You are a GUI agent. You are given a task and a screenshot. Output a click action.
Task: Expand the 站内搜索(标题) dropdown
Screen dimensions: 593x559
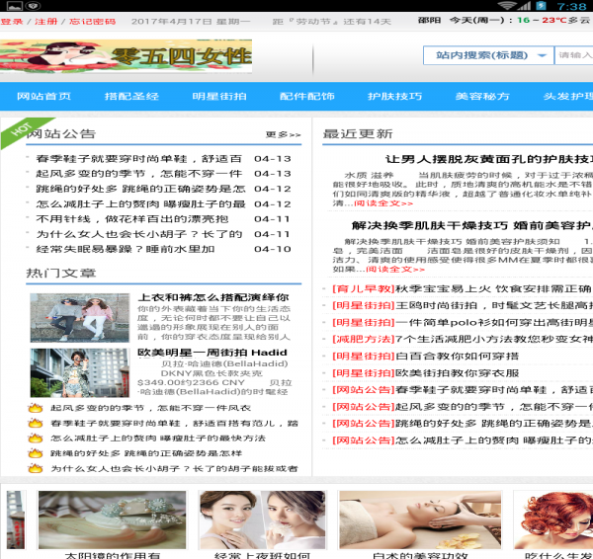[x=488, y=55]
